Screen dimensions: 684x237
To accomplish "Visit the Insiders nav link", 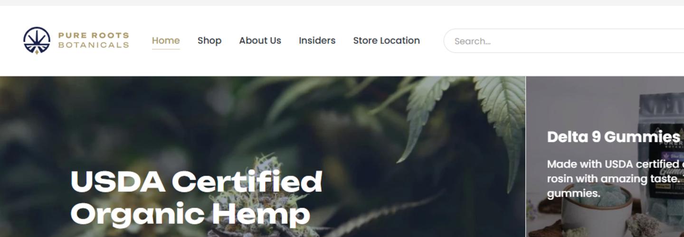I will (x=317, y=41).
